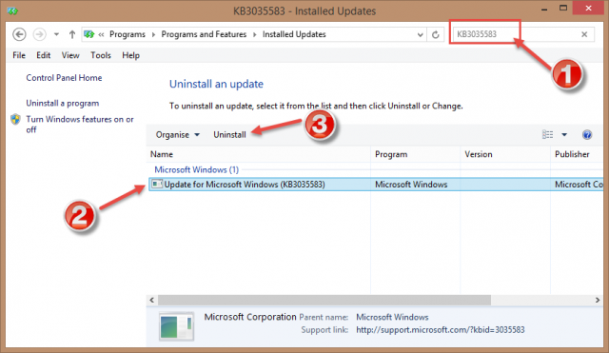Viewport: 609px width, 353px height.
Task: Click the KB3035583 search field
Action: (517, 34)
